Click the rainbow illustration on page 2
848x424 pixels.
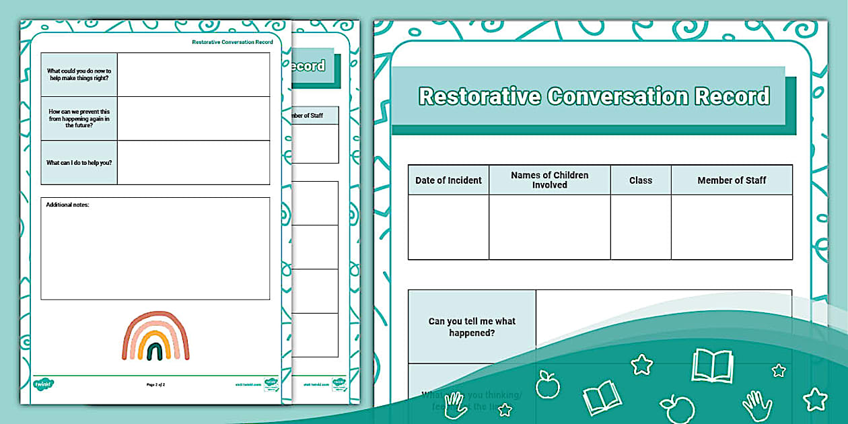[x=155, y=335]
